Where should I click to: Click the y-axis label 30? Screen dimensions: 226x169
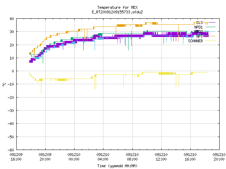[12, 32]
